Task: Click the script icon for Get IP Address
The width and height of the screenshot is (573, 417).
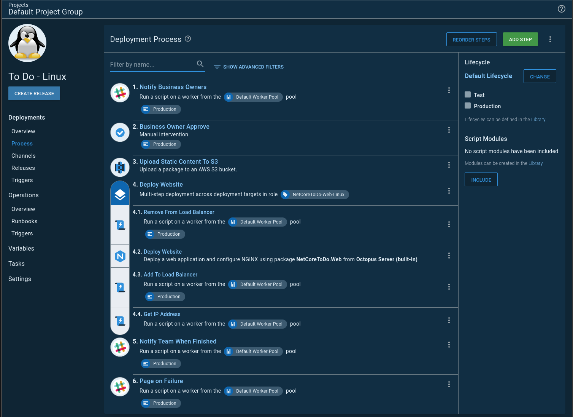Action: click(120, 321)
